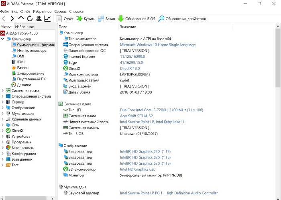This screenshot has width=281, height=200.
Task: Expand the DirectX tree node in the sidebar
Action: click(2, 131)
